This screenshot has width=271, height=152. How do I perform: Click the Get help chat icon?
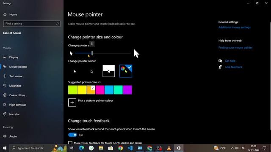pyautogui.click(x=220, y=61)
